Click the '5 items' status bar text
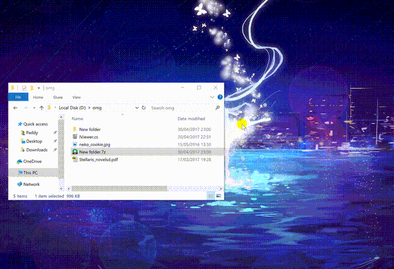 pos(20,196)
